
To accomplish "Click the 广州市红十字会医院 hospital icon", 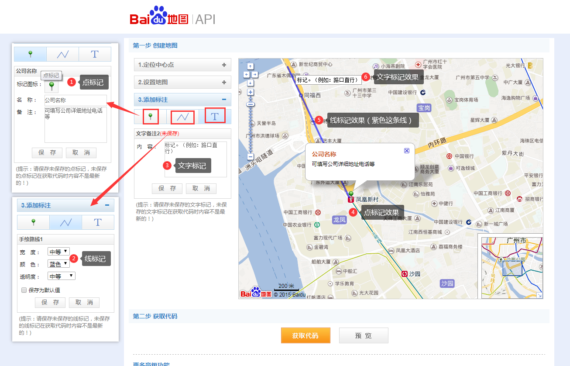I will pyautogui.click(x=418, y=65).
